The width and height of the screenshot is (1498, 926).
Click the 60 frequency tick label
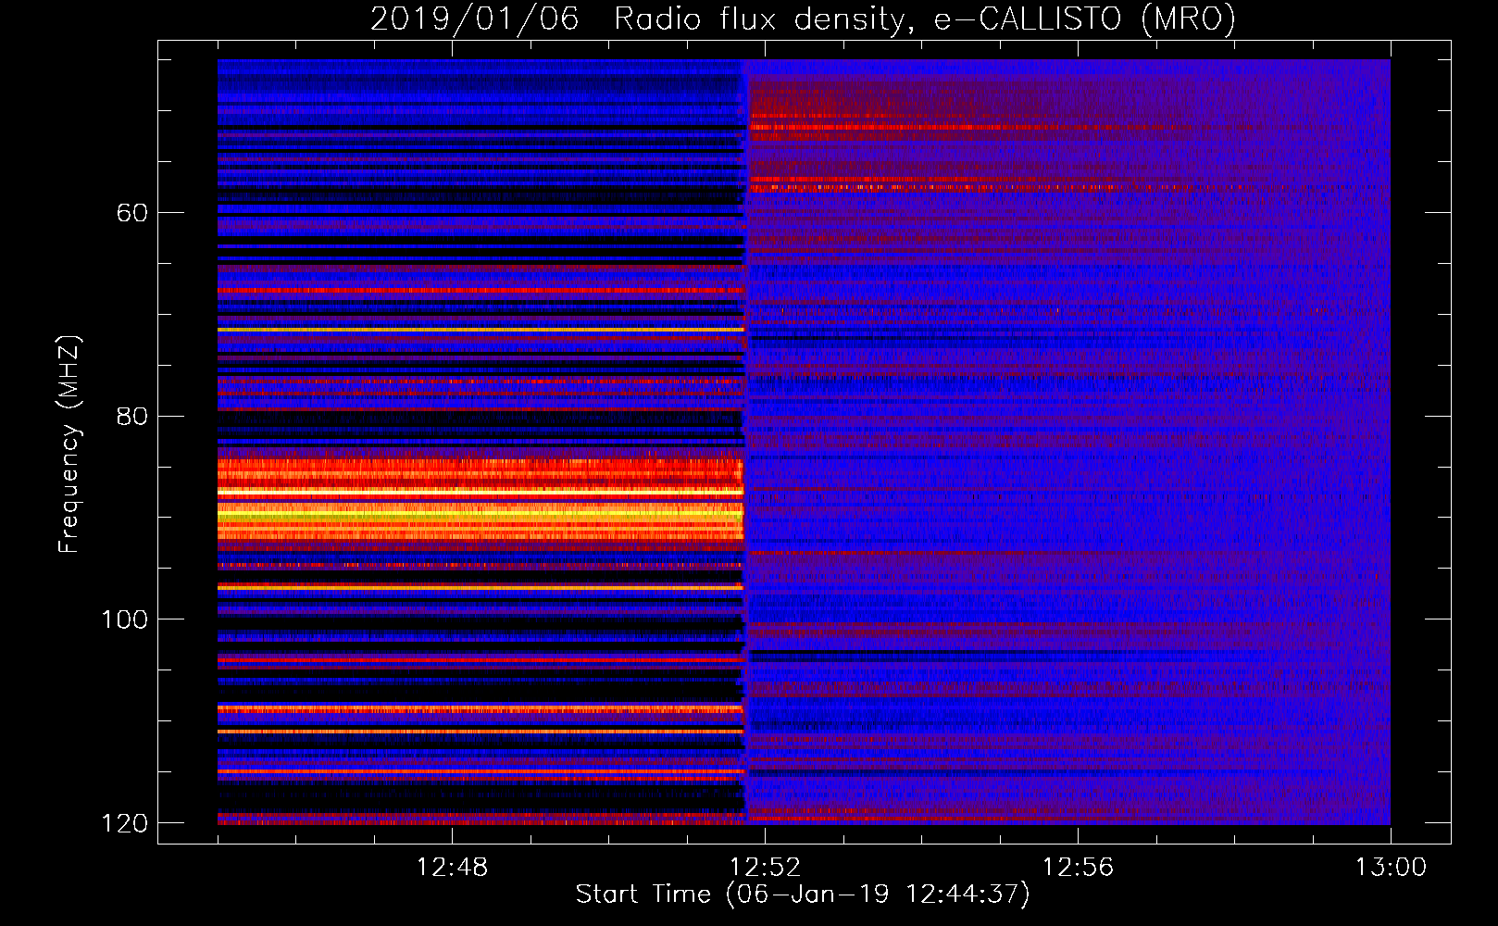(x=131, y=213)
